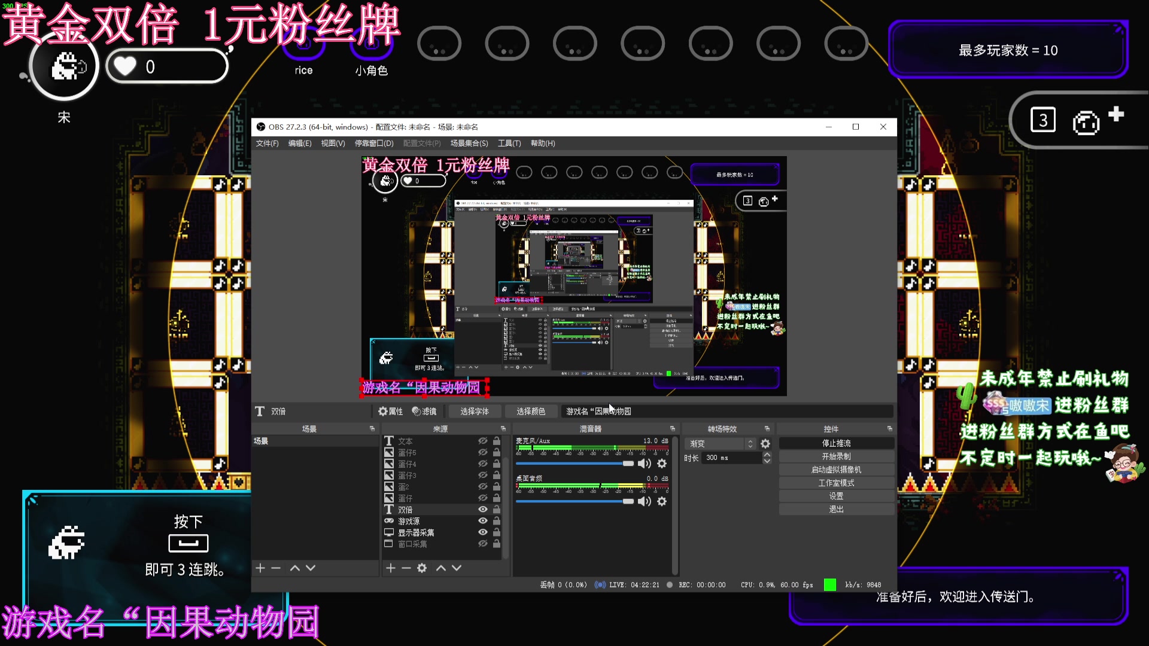Click 停止推流 to stop streaming
Image resolution: width=1149 pixels, height=646 pixels.
pos(835,443)
